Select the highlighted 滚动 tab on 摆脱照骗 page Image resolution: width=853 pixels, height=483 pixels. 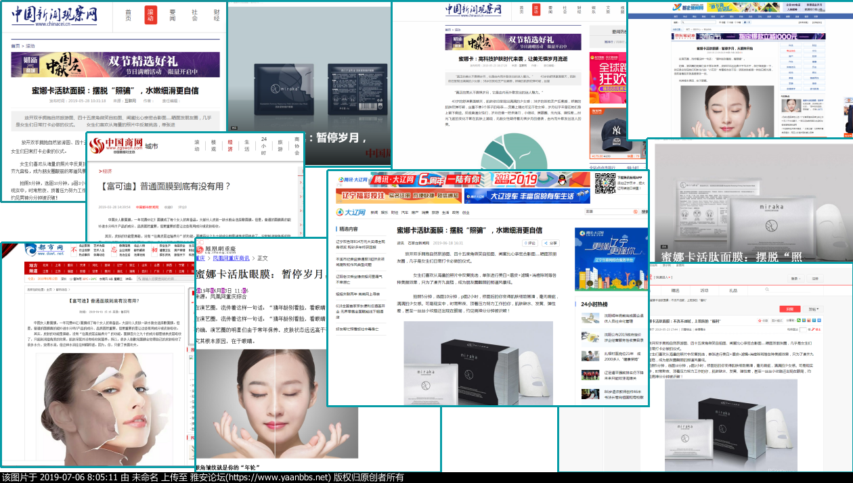150,16
